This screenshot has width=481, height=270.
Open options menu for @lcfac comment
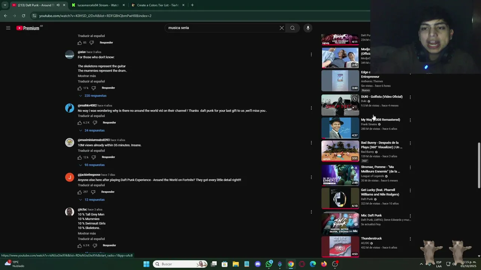[311, 212]
